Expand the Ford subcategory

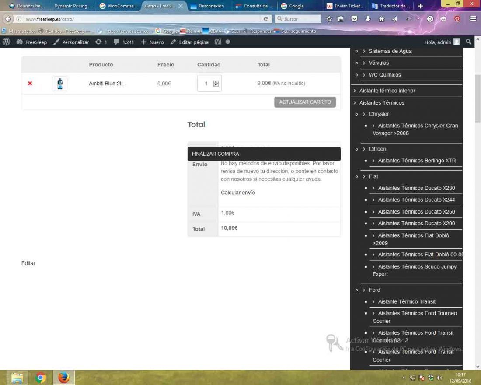(374, 290)
